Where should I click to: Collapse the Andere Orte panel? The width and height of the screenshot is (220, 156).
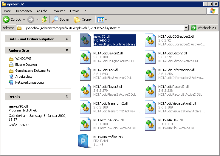point(67,50)
